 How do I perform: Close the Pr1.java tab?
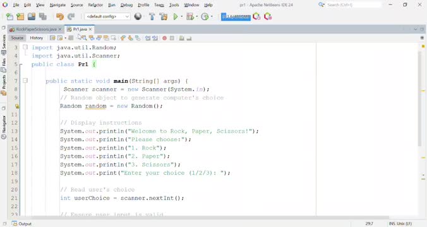coord(90,29)
